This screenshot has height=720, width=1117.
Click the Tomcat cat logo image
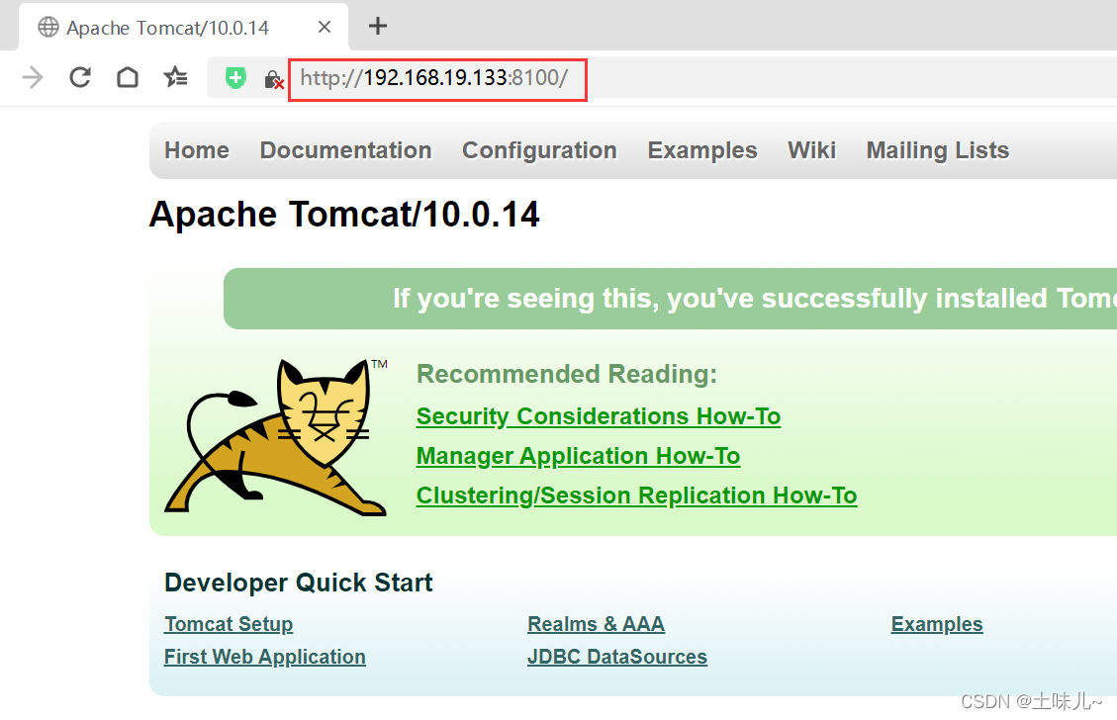point(277,436)
